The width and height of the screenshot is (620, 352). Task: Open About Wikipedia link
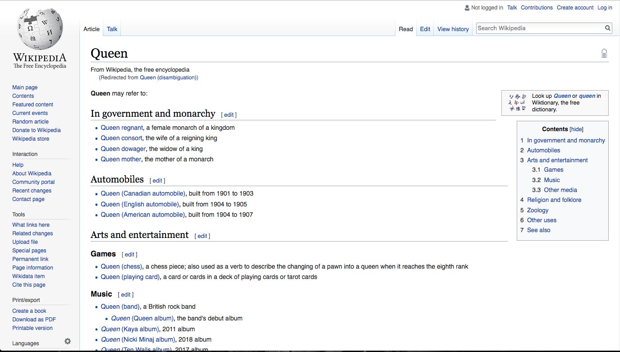32,174
